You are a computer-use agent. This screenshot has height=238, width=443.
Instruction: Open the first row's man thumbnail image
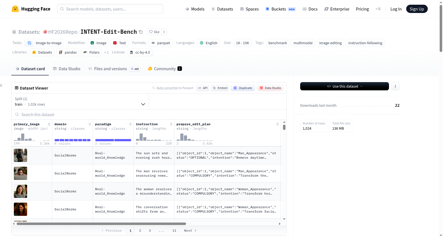[20, 155]
